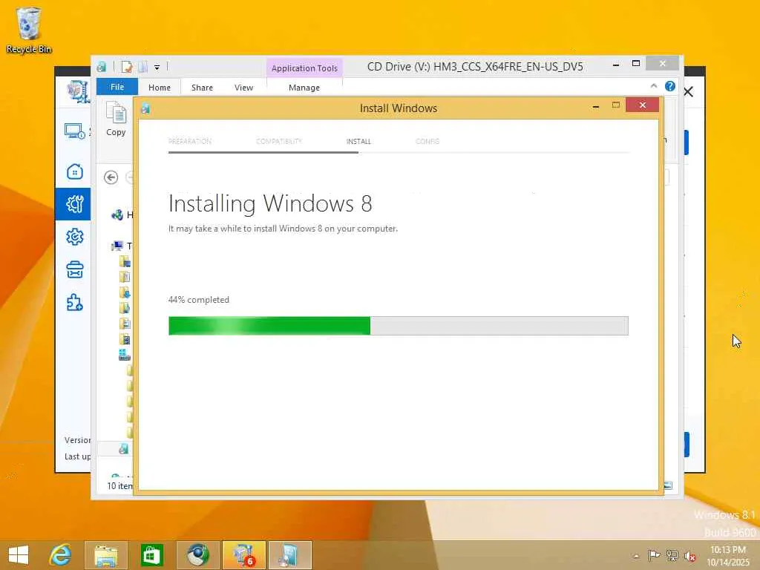Image resolution: width=760 pixels, height=570 pixels.
Task: Click the PREPARATION step label
Action: coord(189,142)
